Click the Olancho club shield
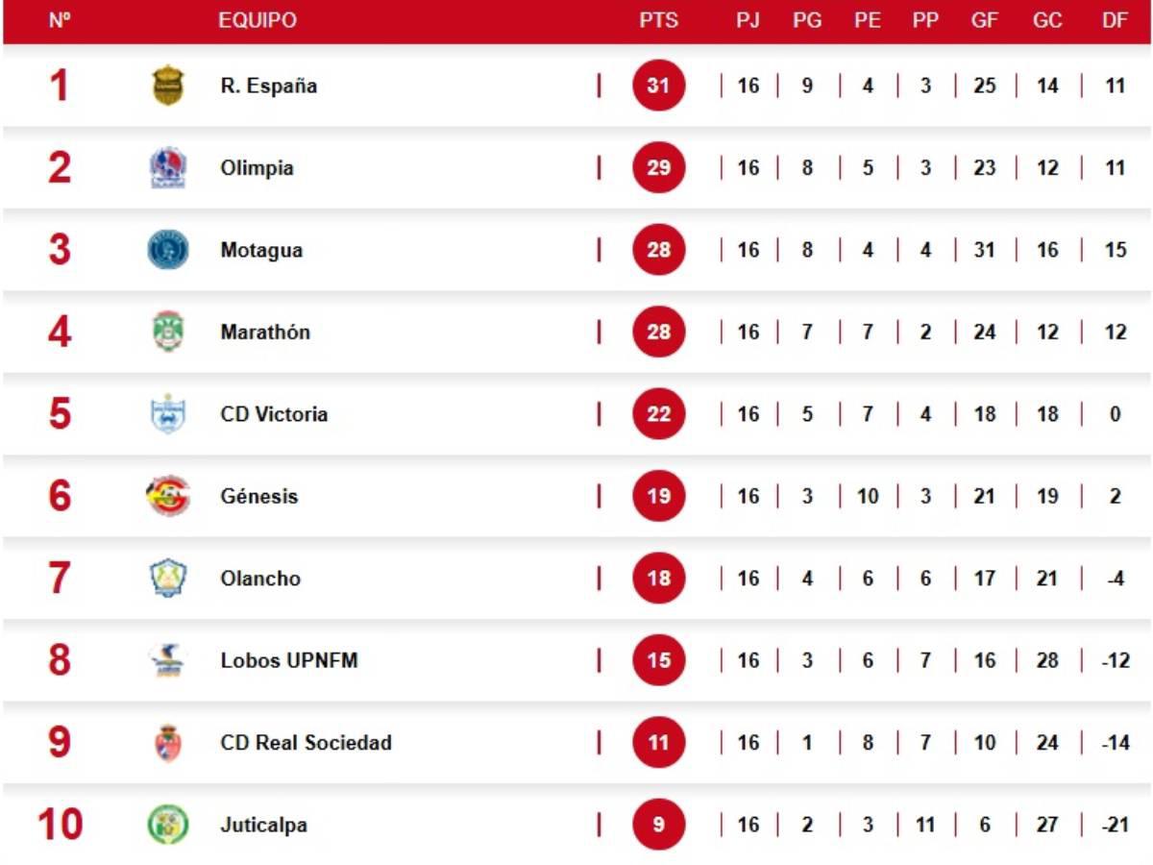The width and height of the screenshot is (1153, 865). tap(168, 579)
